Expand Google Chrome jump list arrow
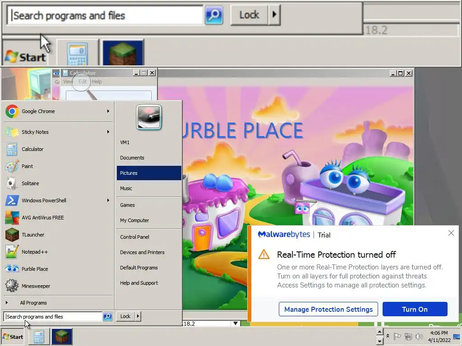 [108, 111]
